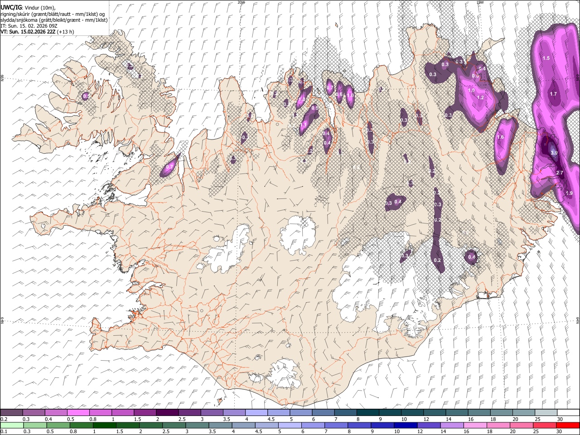580x435 pixels.
Task: Click the 20W longitude label
Action: point(241,2)
